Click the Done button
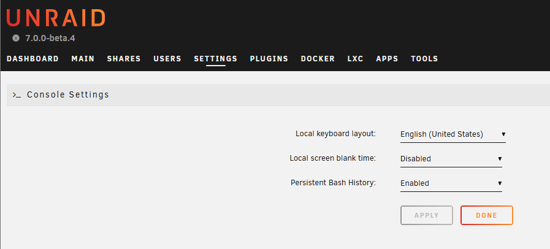This screenshot has height=249, width=550. tap(486, 215)
